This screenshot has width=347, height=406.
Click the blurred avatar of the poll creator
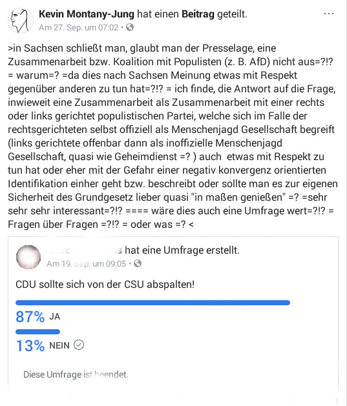coord(28,257)
